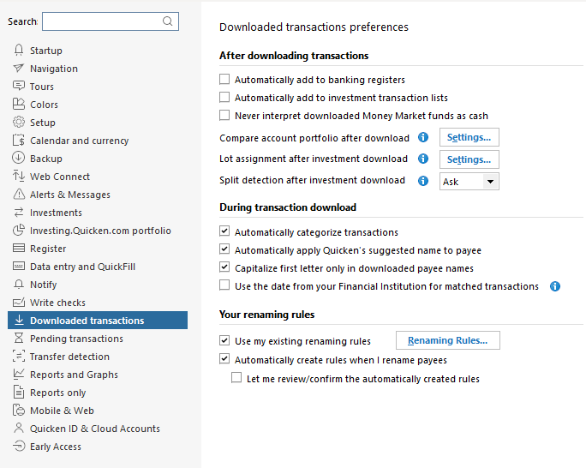Viewport: 586px width, 468px height.
Task: Check Let me review/confirm automatically created rules
Action: pos(237,378)
